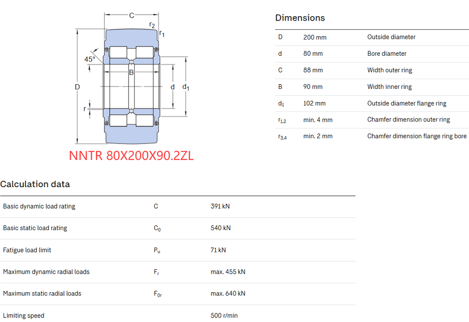
Task: Select the min. 2 mm chamfer value
Action: point(318,136)
